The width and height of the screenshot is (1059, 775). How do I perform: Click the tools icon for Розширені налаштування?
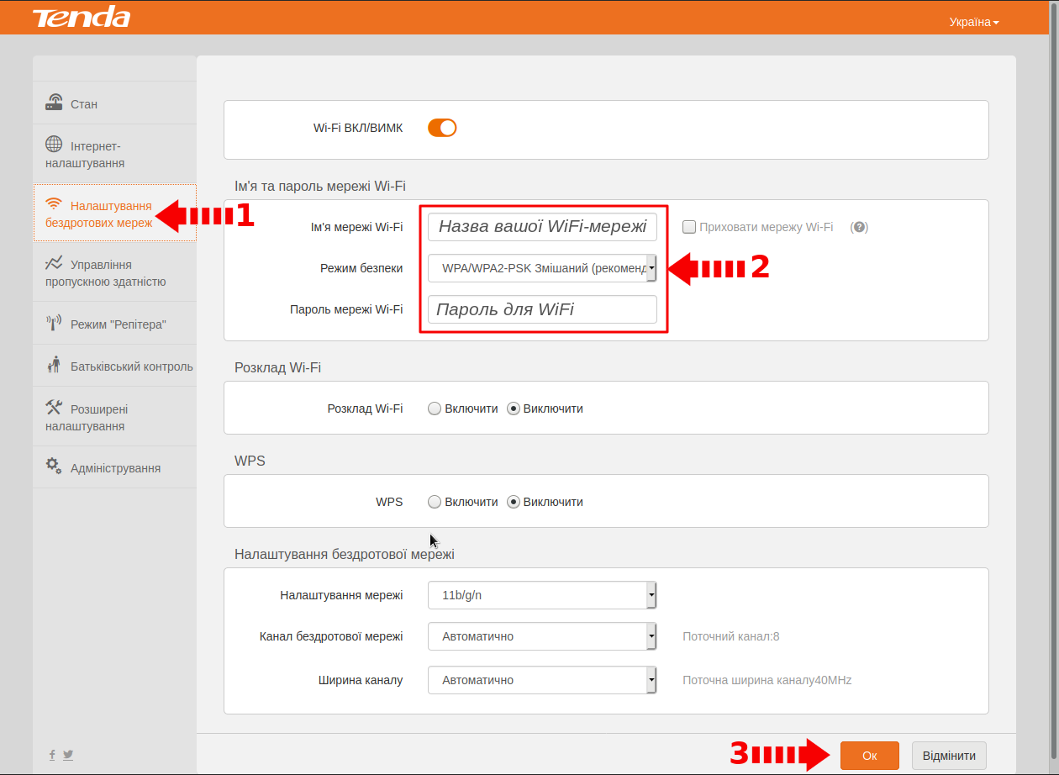coord(54,408)
